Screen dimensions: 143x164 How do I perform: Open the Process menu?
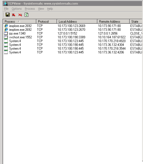click(30, 9)
